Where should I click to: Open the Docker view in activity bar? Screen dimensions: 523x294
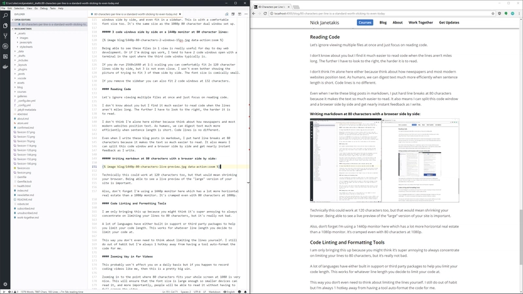click(x=5, y=67)
